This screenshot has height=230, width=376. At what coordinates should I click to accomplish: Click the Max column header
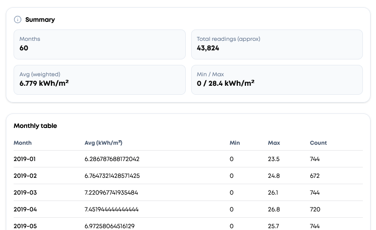(x=274, y=143)
